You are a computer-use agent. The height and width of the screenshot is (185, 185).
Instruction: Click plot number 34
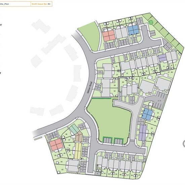[x=150, y=138]
